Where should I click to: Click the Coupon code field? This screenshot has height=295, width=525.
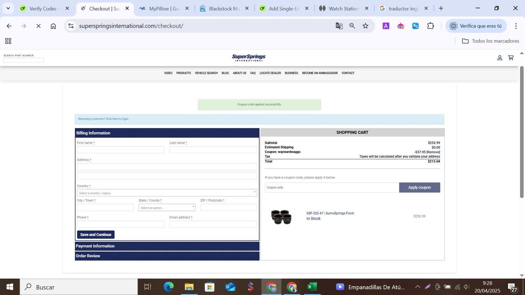[332, 187]
